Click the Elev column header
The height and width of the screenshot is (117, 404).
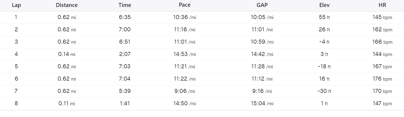[324, 5]
